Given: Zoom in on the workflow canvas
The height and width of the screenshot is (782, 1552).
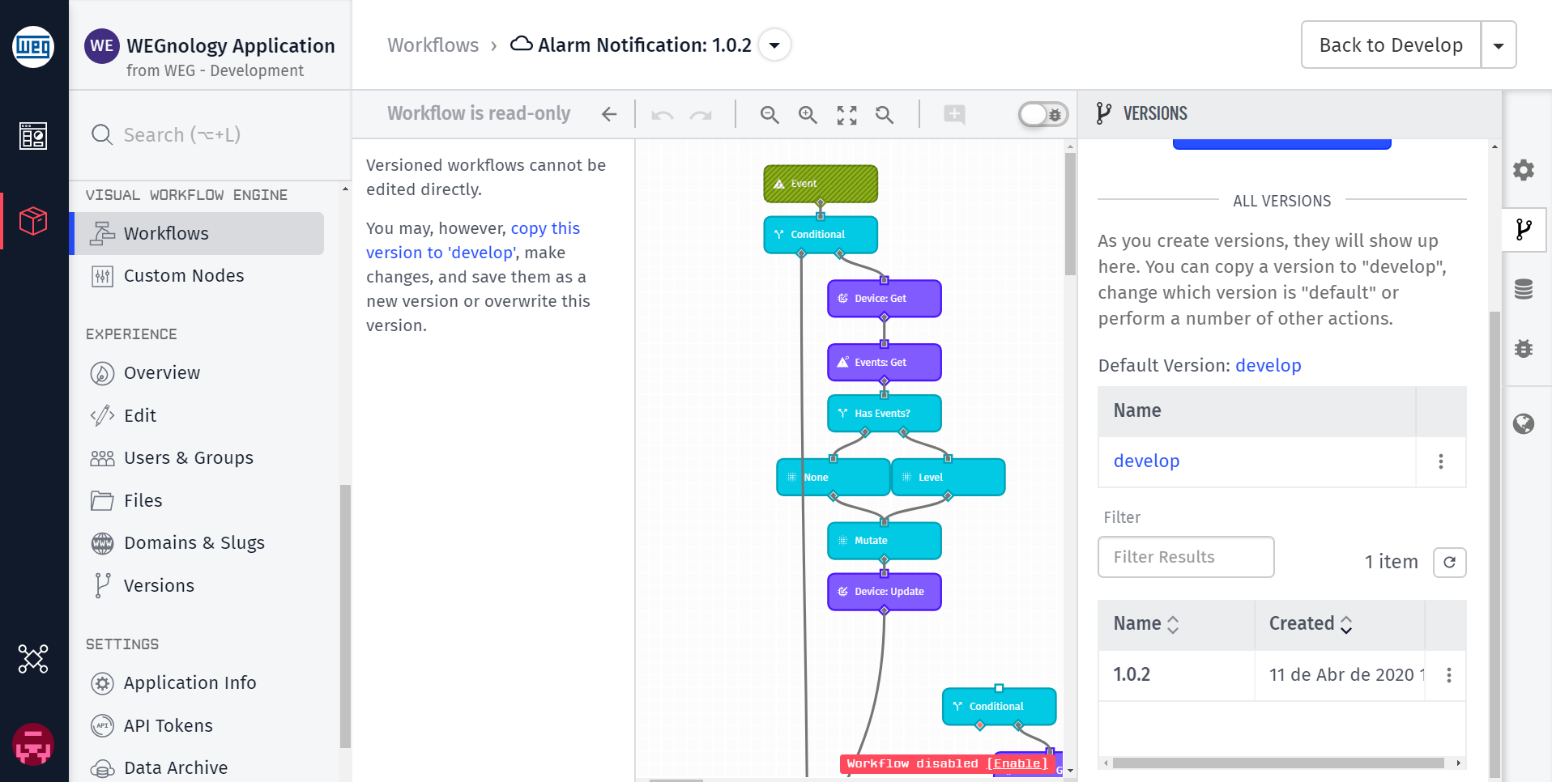Looking at the screenshot, I should click(808, 115).
